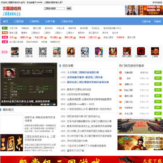Click the green V6.0 category tag
The image size is (163, 163).
pos(5,28)
